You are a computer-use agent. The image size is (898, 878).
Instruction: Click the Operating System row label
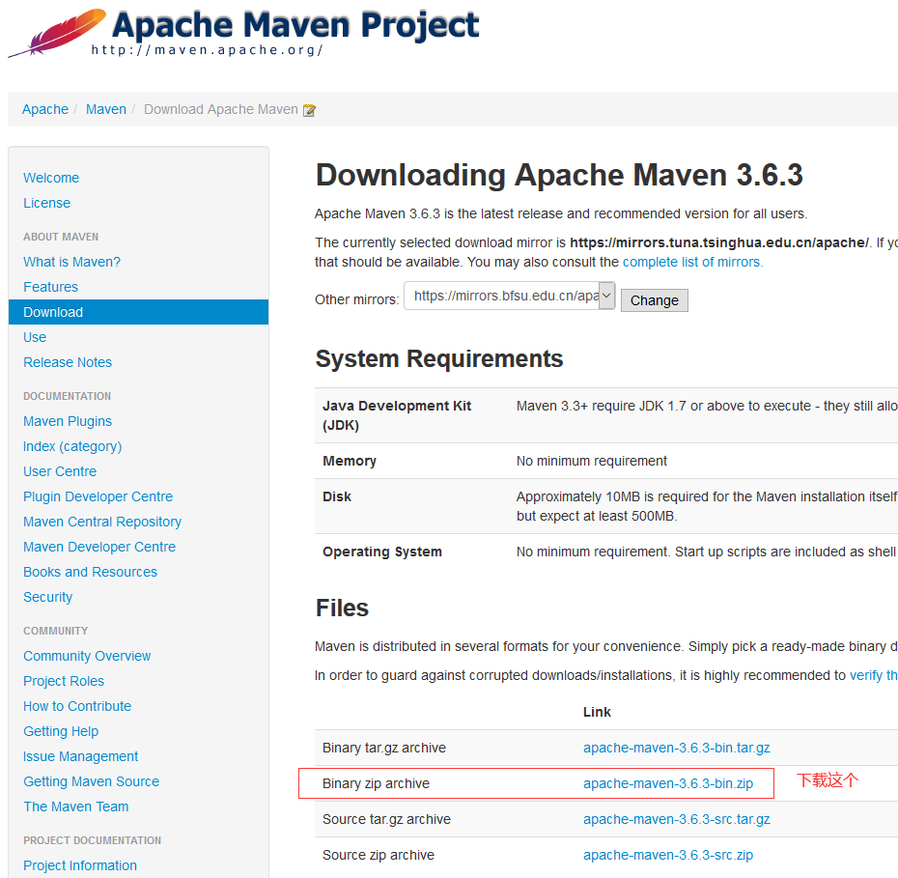[382, 552]
